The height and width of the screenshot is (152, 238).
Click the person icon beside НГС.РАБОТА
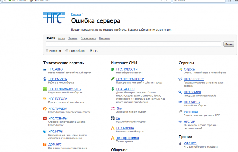click(x=45, y=79)
